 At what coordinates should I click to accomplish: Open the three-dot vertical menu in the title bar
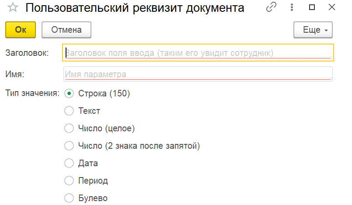(291, 7)
